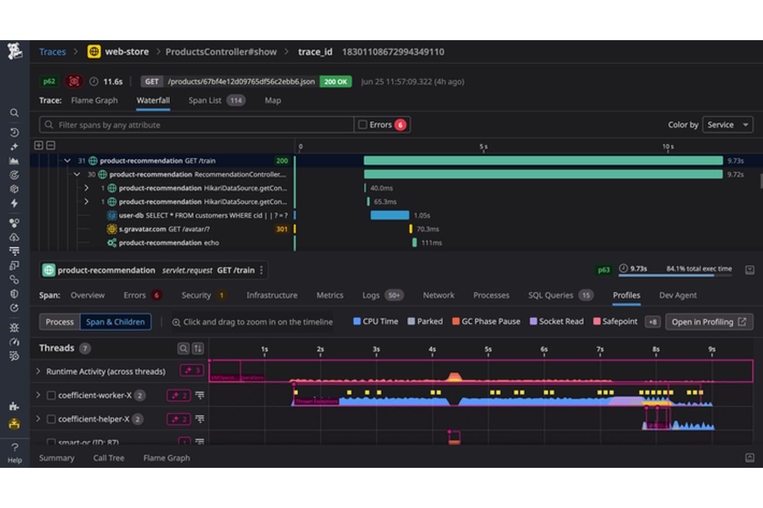Click the expand icon at bottom right corner

pos(750,458)
